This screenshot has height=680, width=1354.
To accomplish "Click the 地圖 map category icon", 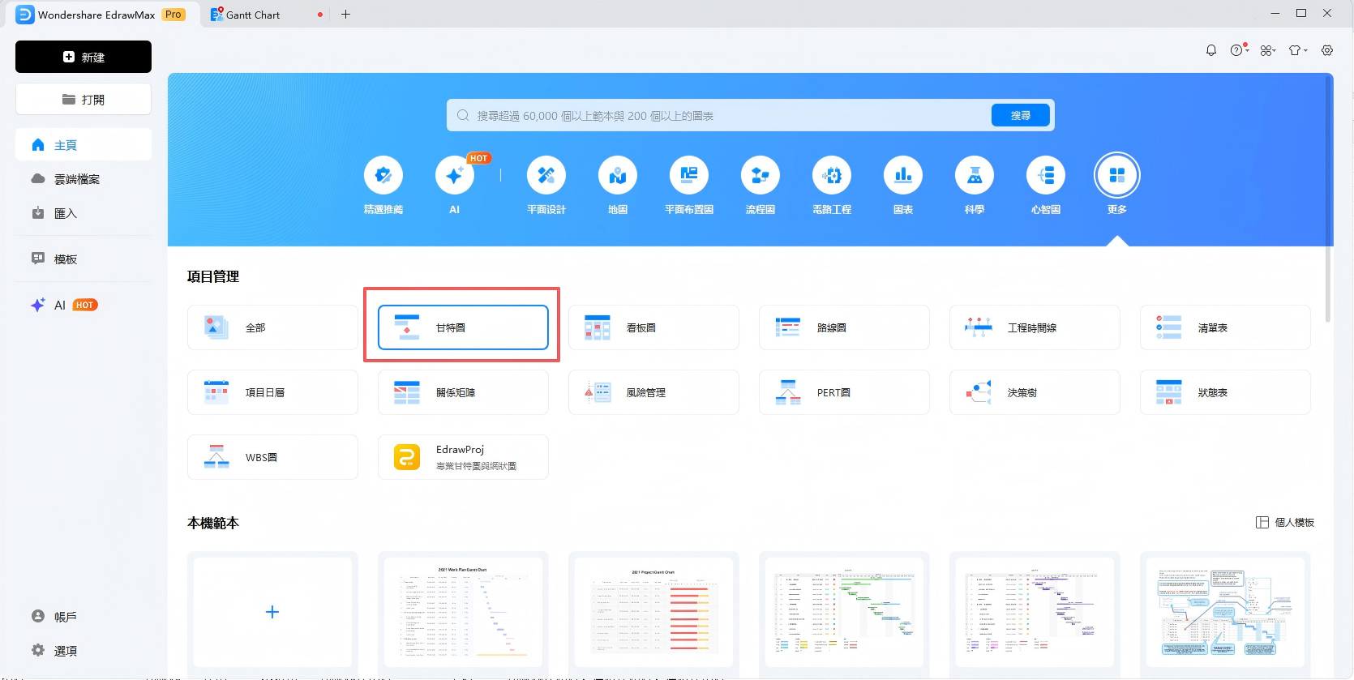I will tap(617, 175).
